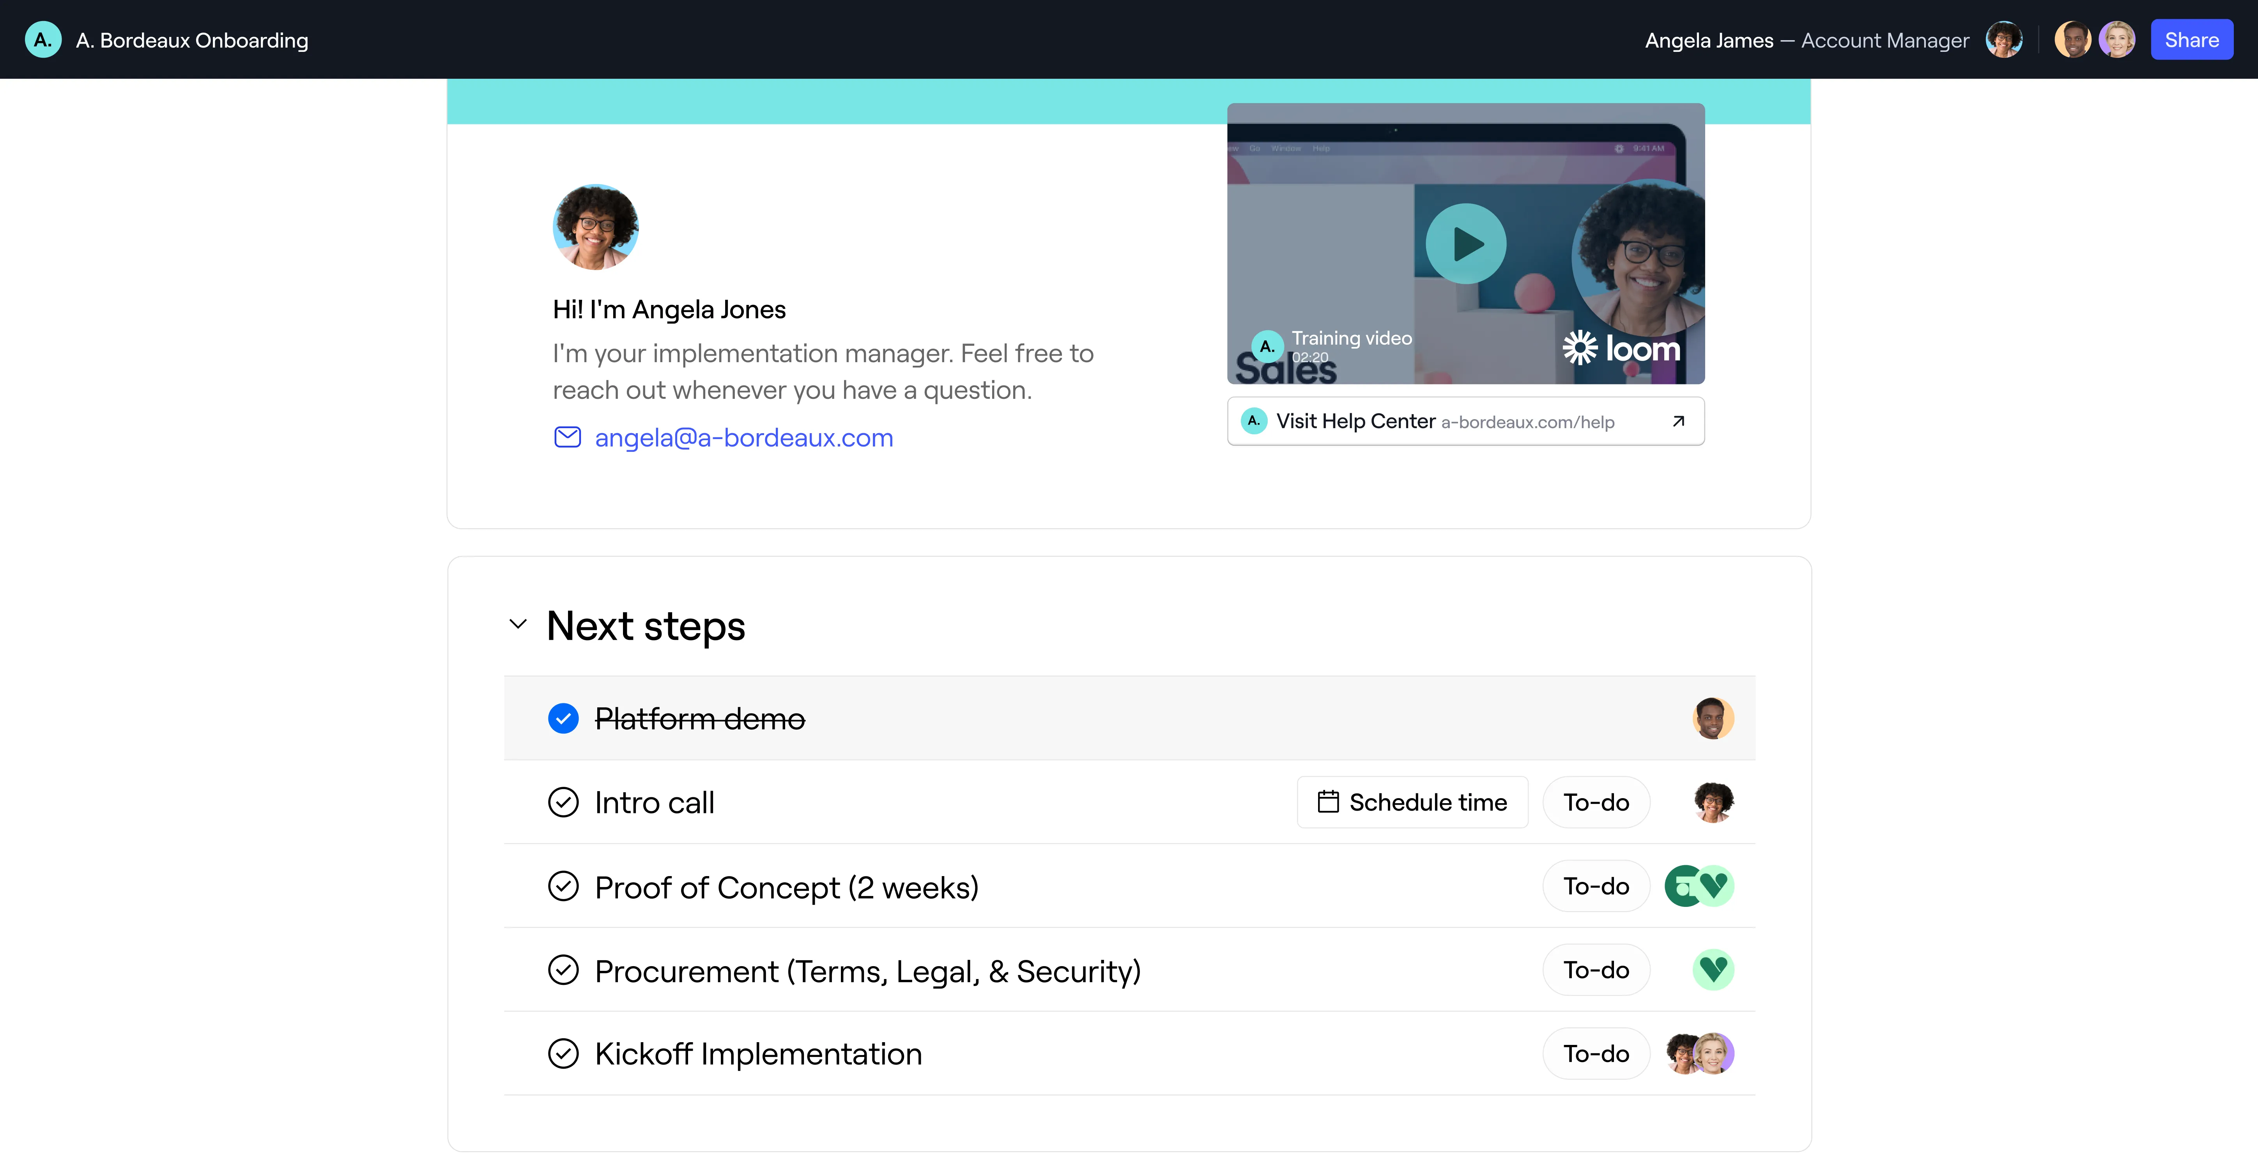The height and width of the screenshot is (1165, 2258).
Task: Mark Kickoff Implementation as done
Action: 563,1053
